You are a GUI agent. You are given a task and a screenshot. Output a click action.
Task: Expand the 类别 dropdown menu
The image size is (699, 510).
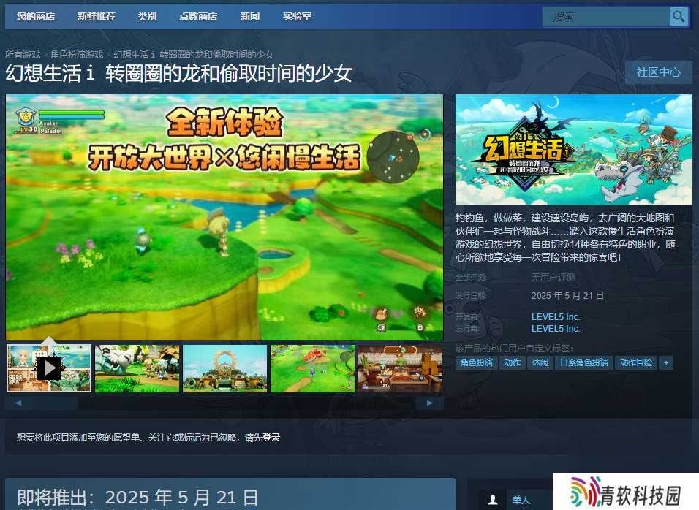click(x=147, y=16)
